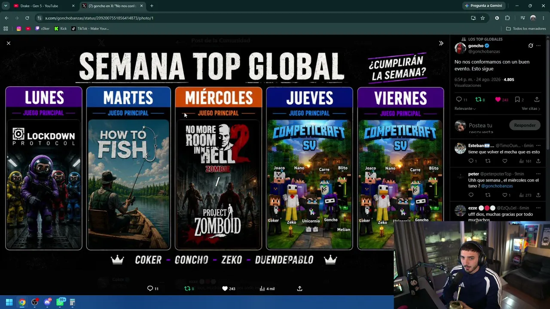The image size is (550, 309).
Task: Open Todos los marcadores folder
Action: click(526, 29)
